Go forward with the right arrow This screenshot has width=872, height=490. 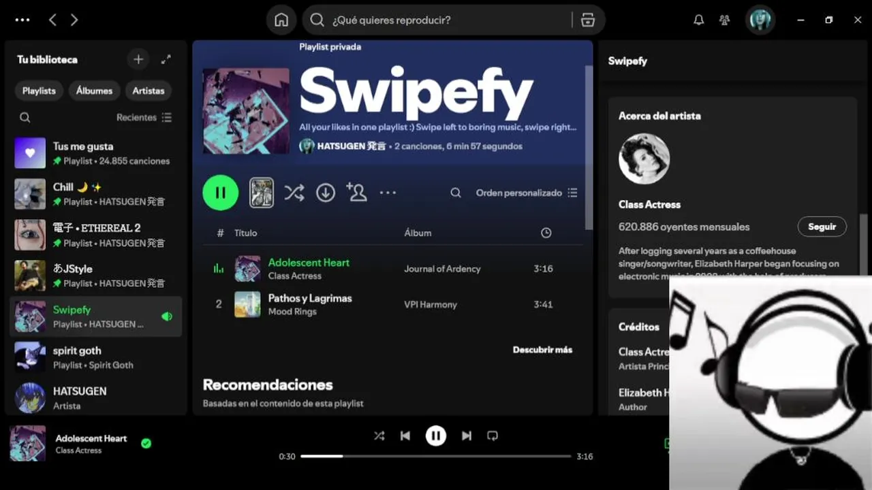(74, 20)
